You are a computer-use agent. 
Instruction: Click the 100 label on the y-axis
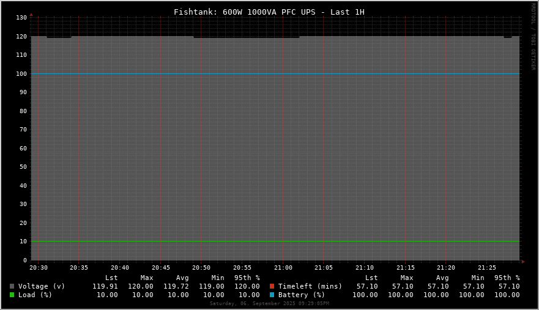click(x=21, y=73)
